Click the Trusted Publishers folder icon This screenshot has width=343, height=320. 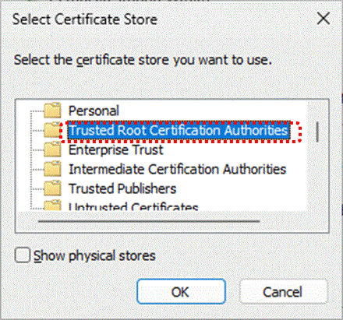tap(52, 188)
